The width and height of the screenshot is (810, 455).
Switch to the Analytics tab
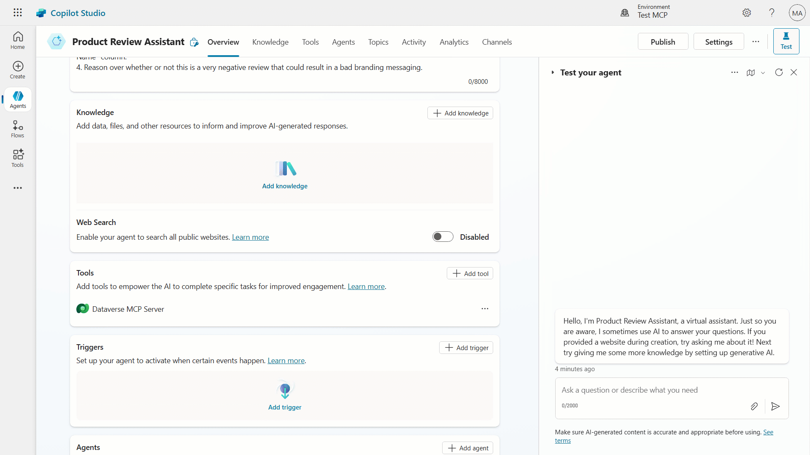(x=454, y=42)
